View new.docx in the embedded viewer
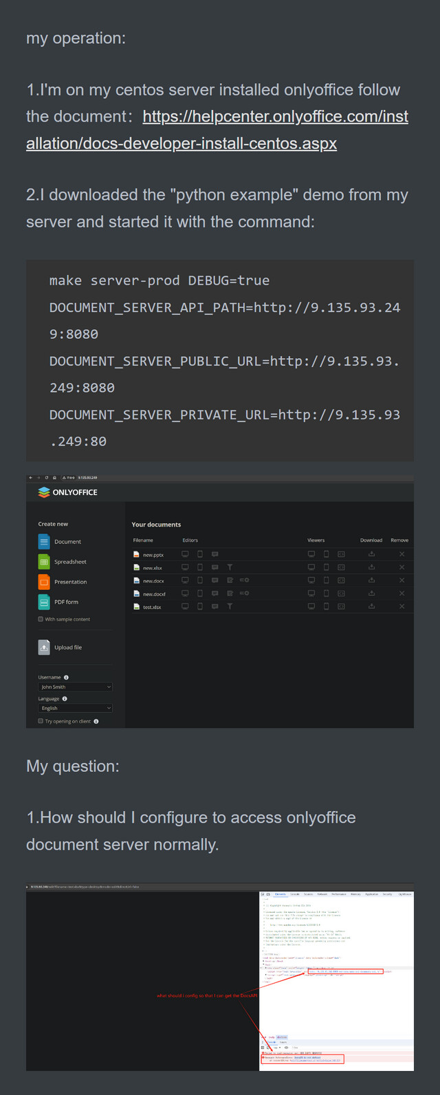This screenshot has height=1095, width=440. 341,580
